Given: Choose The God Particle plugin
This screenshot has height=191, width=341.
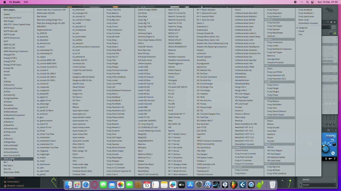Looking at the screenshot, I should point(204,147).
